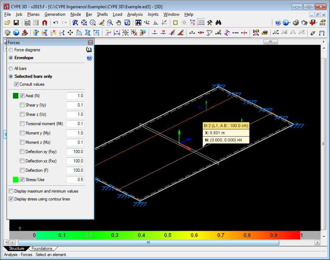Screen dimensions: 330x260
Task: Click the red download arrow icon
Action: coord(25,33)
